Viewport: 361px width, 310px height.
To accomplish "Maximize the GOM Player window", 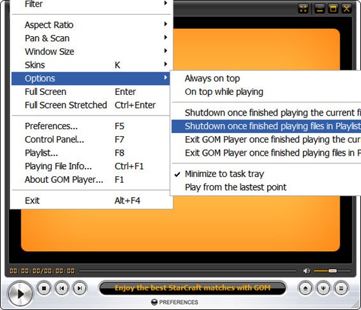I will pos(333,9).
